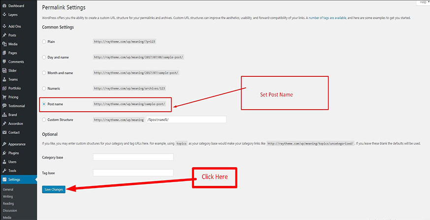Follow the 'number of tags are available' link
This screenshot has height=220, width=430.
[328, 18]
